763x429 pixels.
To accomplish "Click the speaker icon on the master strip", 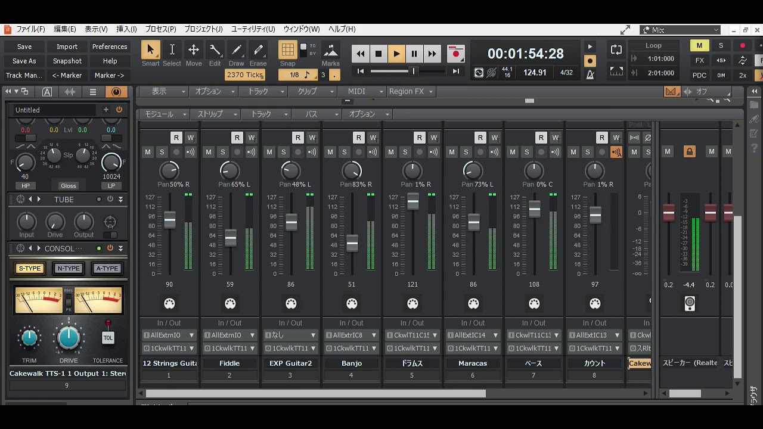I will click(690, 303).
